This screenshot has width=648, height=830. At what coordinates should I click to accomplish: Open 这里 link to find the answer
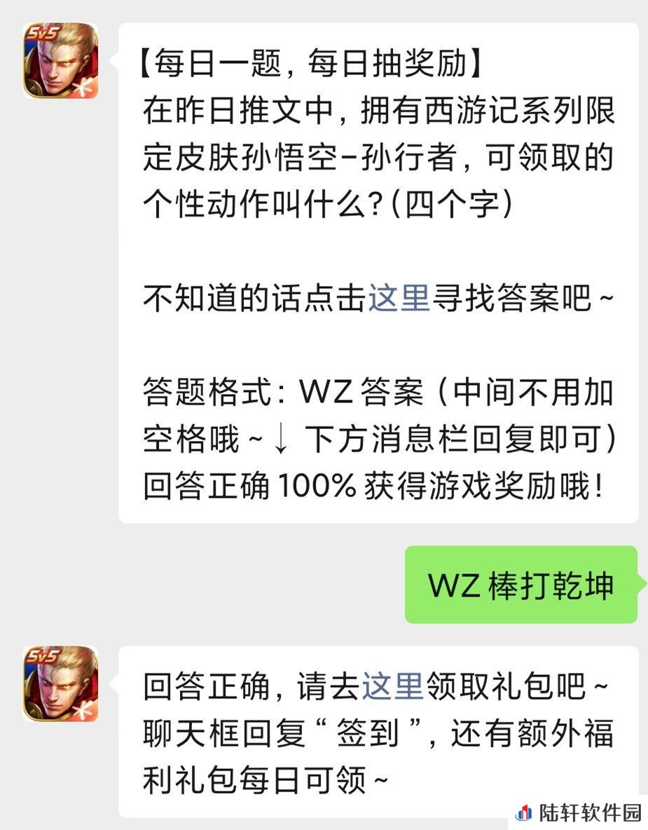tap(399, 297)
